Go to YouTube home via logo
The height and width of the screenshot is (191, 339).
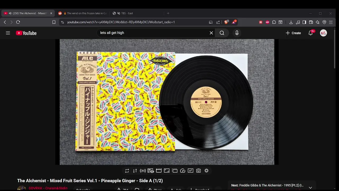click(26, 33)
